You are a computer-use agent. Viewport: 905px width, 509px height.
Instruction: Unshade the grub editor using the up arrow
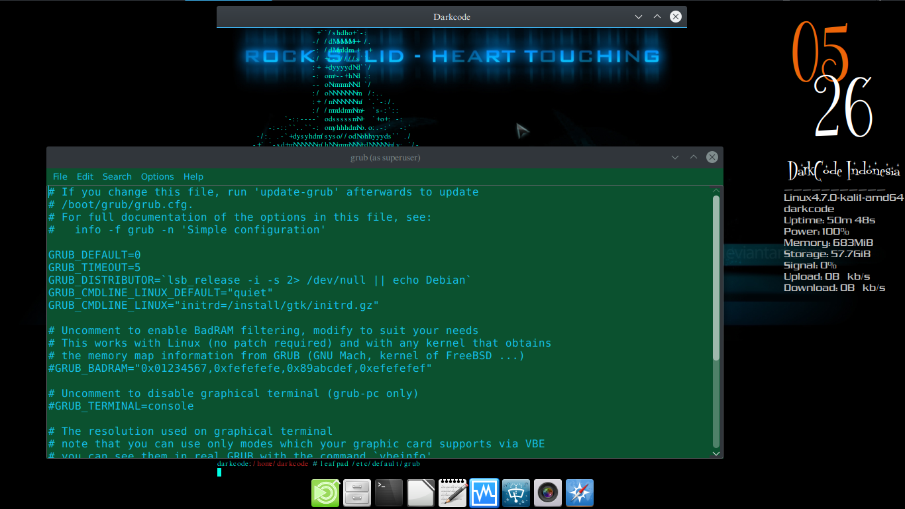[693, 157]
